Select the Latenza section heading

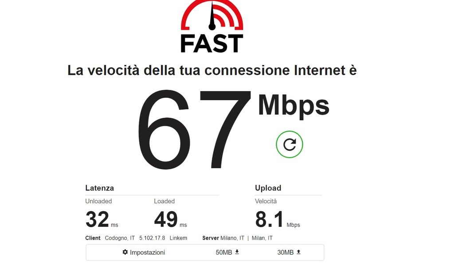click(99, 188)
